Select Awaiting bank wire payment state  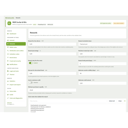38,105
